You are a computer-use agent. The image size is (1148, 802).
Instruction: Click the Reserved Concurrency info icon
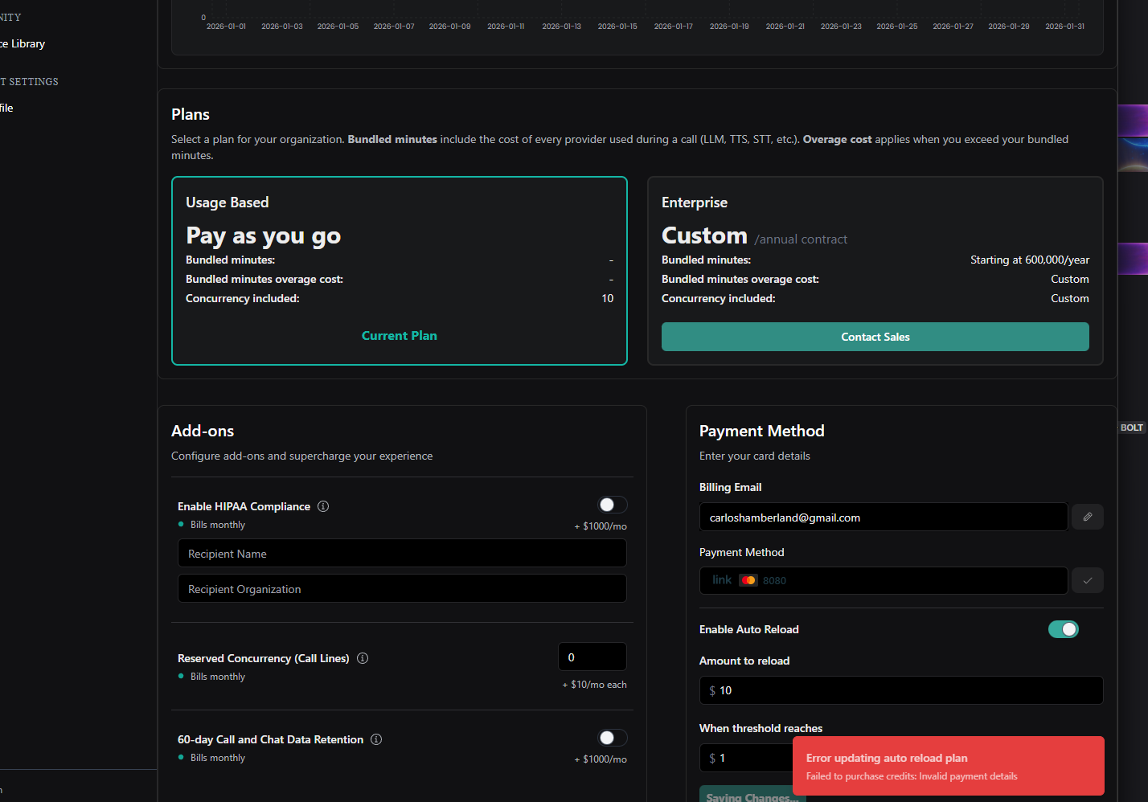click(363, 658)
